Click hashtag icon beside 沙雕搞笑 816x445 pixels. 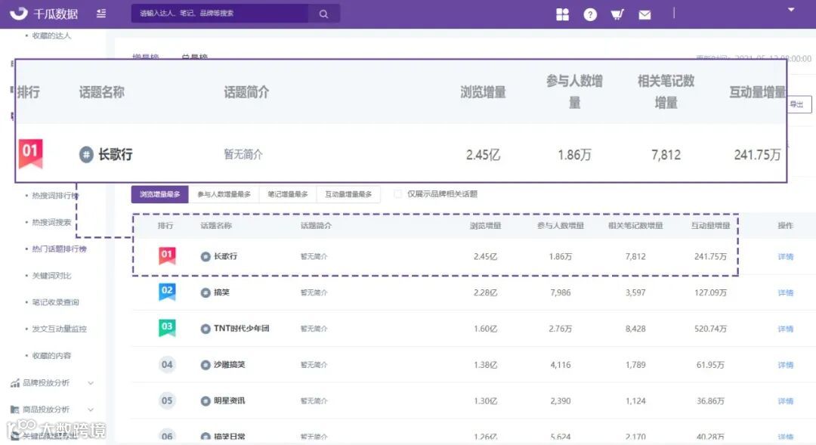pos(206,365)
